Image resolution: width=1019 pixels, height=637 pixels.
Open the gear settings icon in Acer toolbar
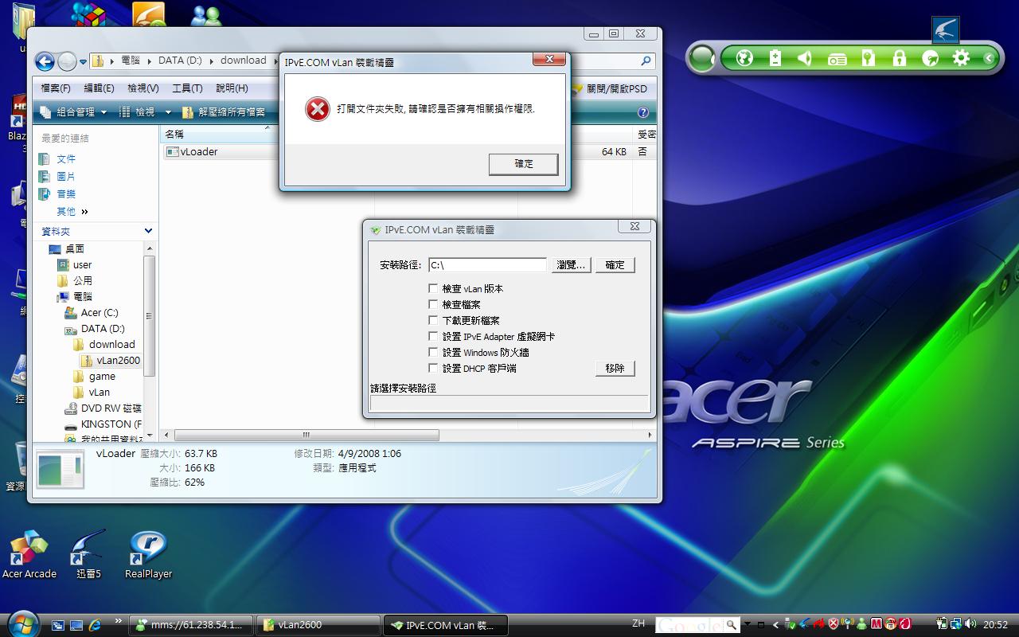tap(961, 58)
